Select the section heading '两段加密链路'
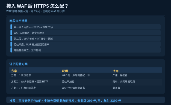Image resolution: width=171 pixels, height=105 pixels. coord(18,21)
